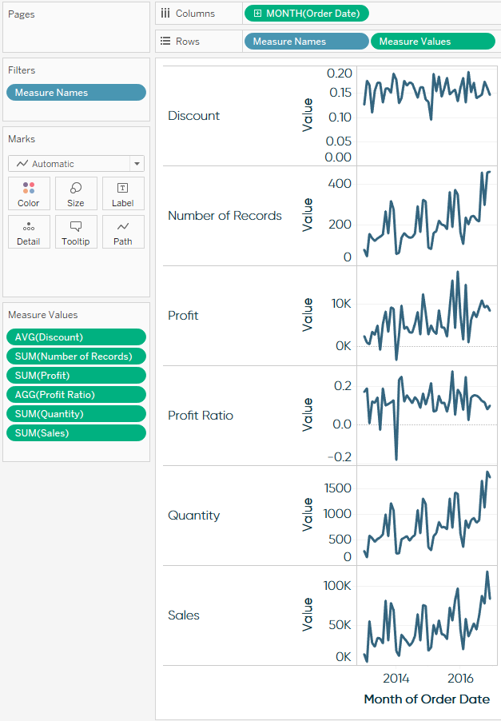This screenshot has height=721, width=501.
Task: Click the SUM(Quantity) pill
Action: point(76,413)
